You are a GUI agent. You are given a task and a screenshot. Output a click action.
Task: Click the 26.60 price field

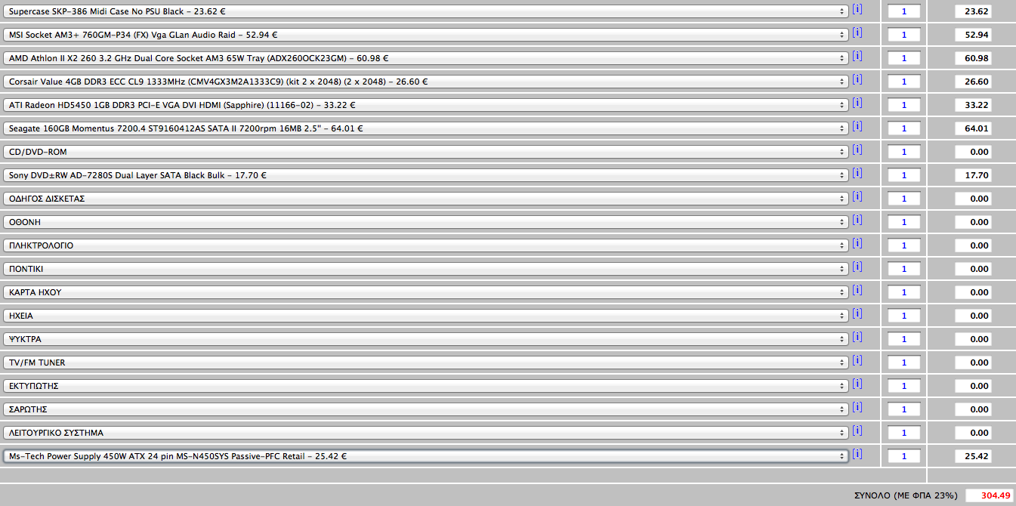[x=973, y=82]
